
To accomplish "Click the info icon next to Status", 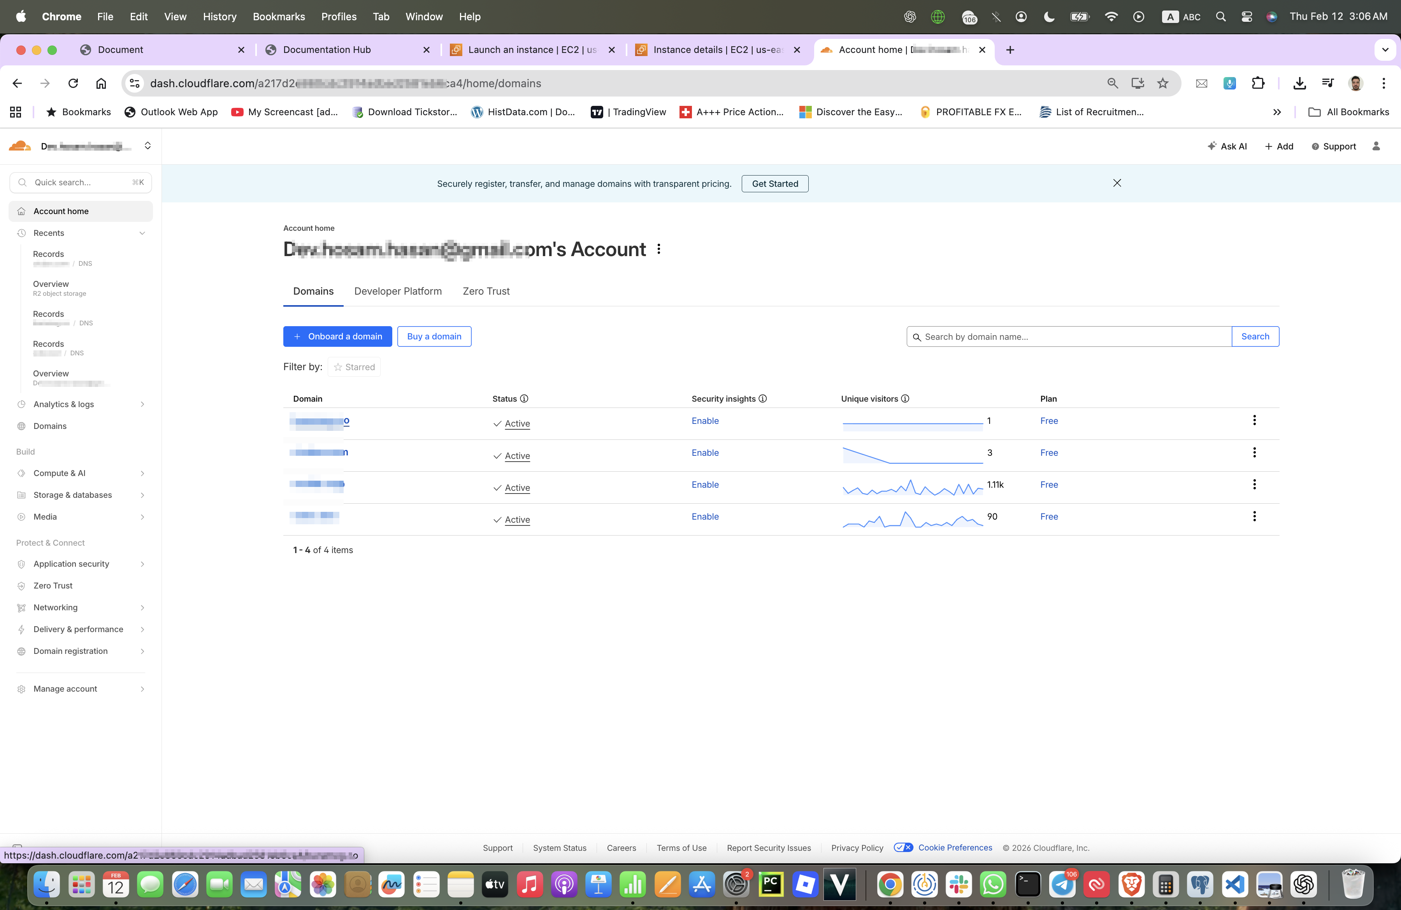I will [x=524, y=399].
